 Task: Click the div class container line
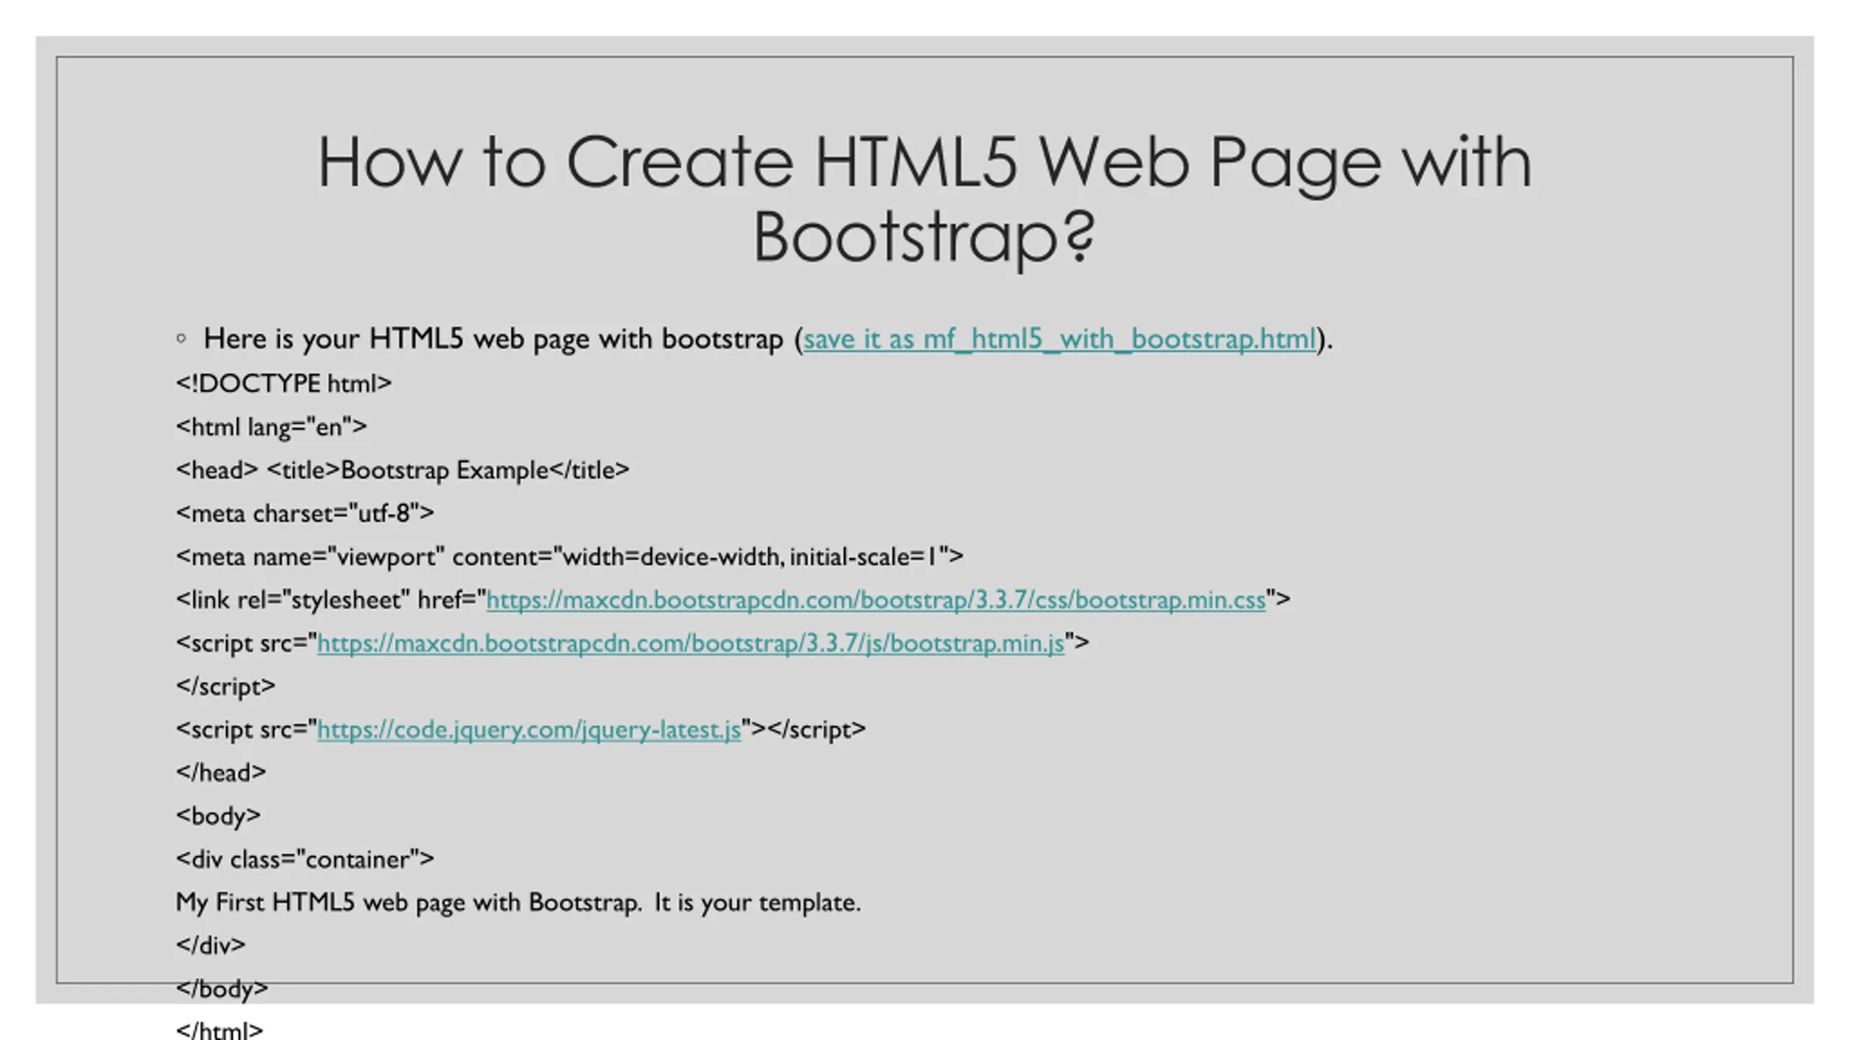point(305,859)
